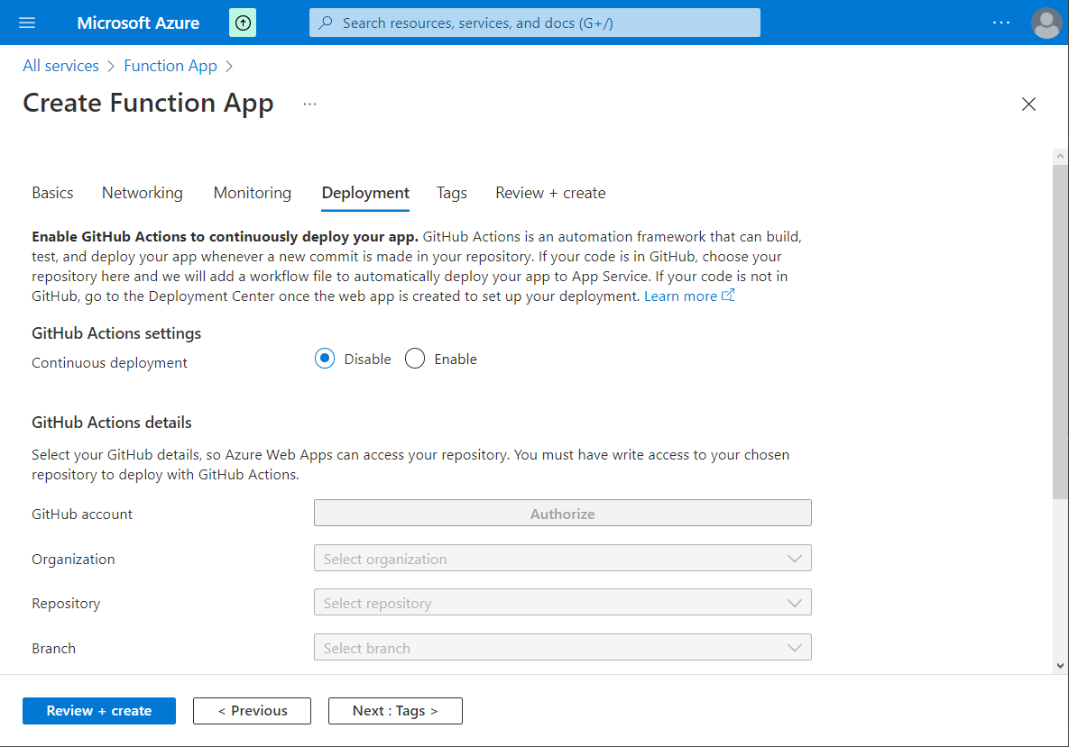Continue with Next : Tags button
Viewport: 1069px width, 747px height.
click(x=395, y=711)
